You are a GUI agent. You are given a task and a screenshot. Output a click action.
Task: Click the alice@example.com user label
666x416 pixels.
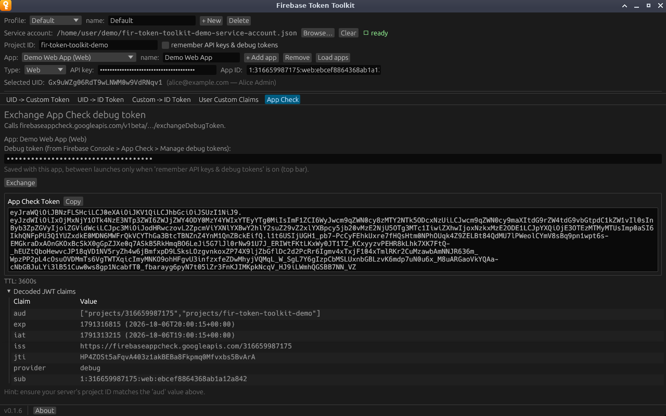coord(221,83)
